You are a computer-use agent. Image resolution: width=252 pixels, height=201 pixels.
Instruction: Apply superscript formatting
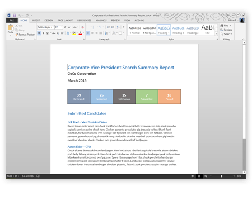62,33
